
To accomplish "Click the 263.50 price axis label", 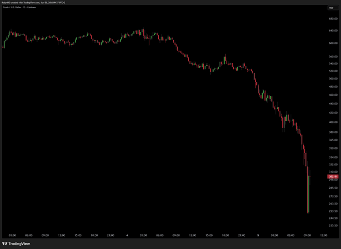I will pyautogui.click(x=333, y=203).
